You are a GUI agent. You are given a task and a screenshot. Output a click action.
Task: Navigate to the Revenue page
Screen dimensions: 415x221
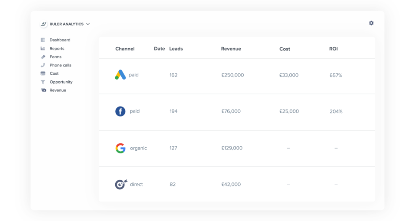(x=58, y=90)
